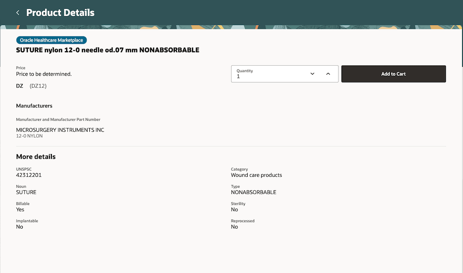Click the Sterility No value
Screen dimensions: 463x273
[234, 209]
